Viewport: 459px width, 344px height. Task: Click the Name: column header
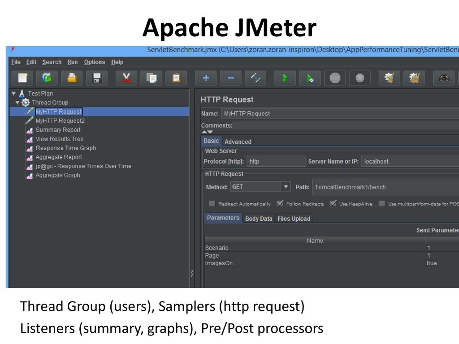pyautogui.click(x=315, y=241)
